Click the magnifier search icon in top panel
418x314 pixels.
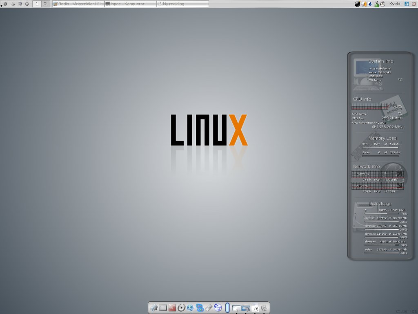click(x=20, y=4)
